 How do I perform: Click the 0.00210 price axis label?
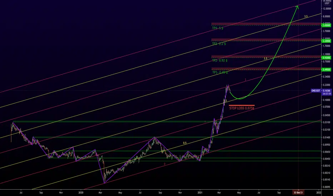tap(327, 173)
